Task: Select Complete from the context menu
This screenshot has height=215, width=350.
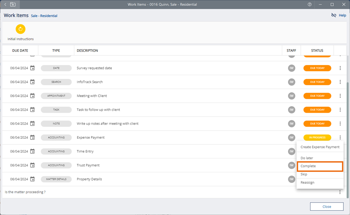Action: click(319, 166)
